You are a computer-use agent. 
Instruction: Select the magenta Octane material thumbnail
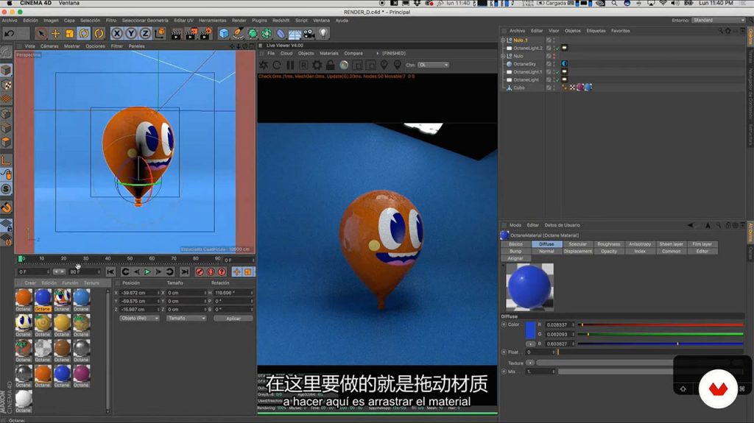pos(81,374)
